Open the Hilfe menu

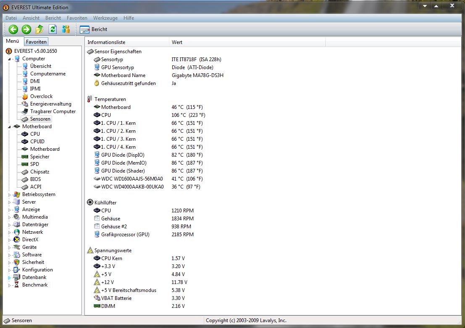(129, 18)
